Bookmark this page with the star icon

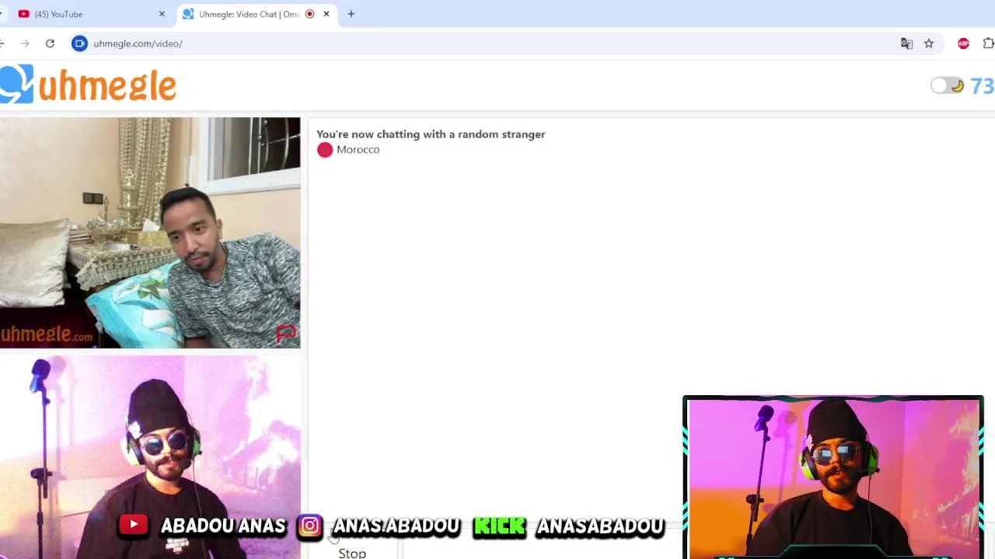(929, 43)
